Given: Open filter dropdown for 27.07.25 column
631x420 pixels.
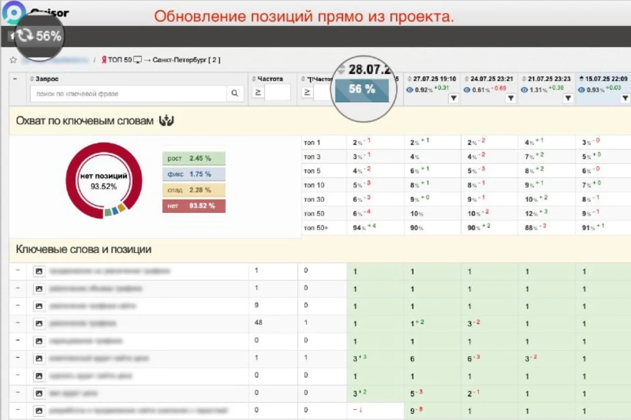Looking at the screenshot, I should click(454, 98).
